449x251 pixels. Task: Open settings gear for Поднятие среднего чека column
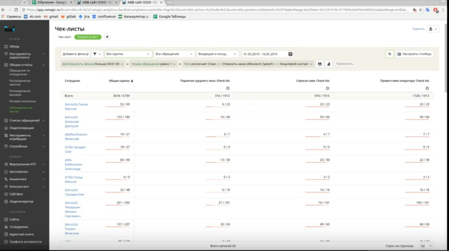click(x=228, y=88)
